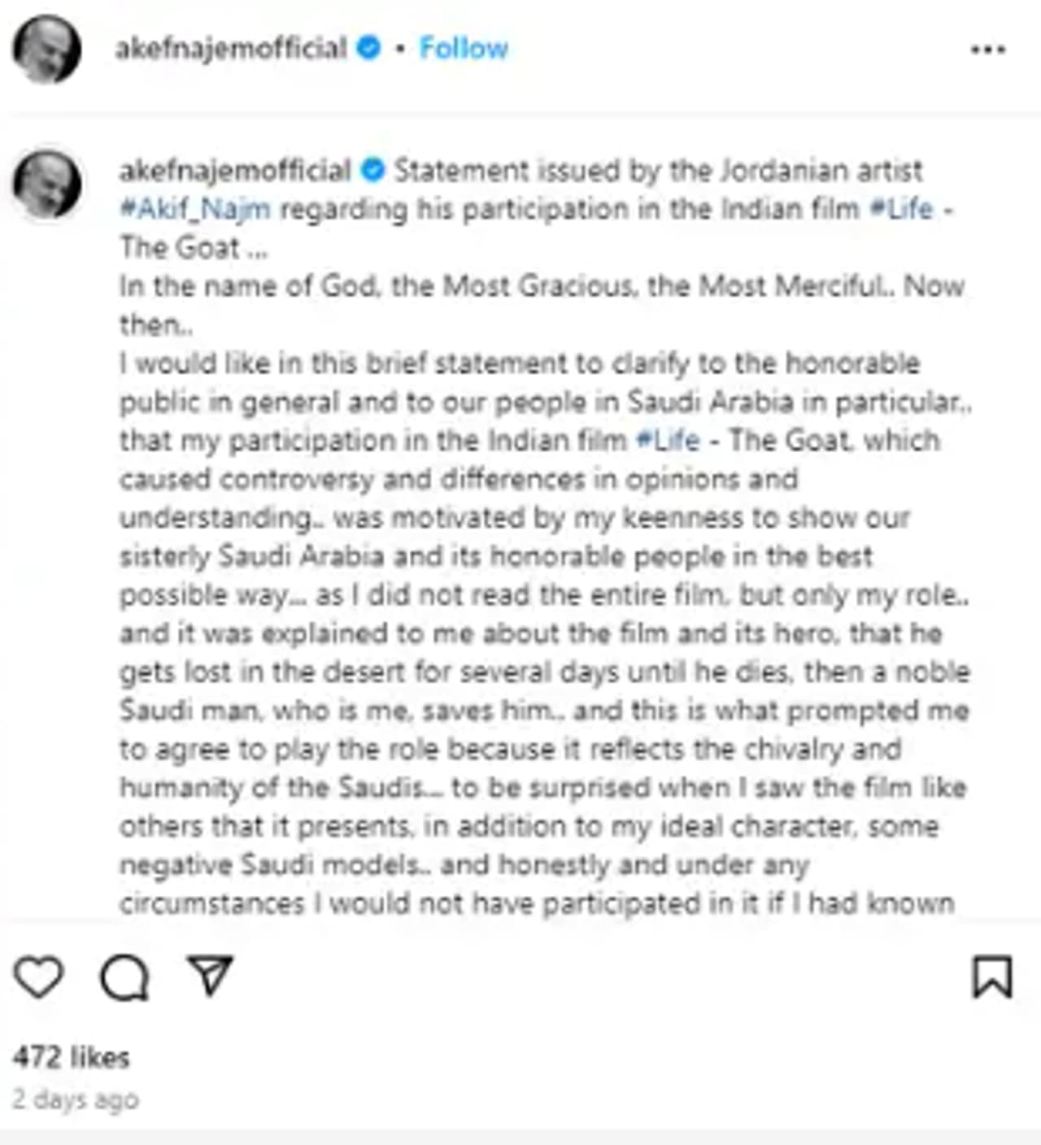Follow the akefnajemofficial account
The width and height of the screenshot is (1041, 1145).
click(x=464, y=48)
